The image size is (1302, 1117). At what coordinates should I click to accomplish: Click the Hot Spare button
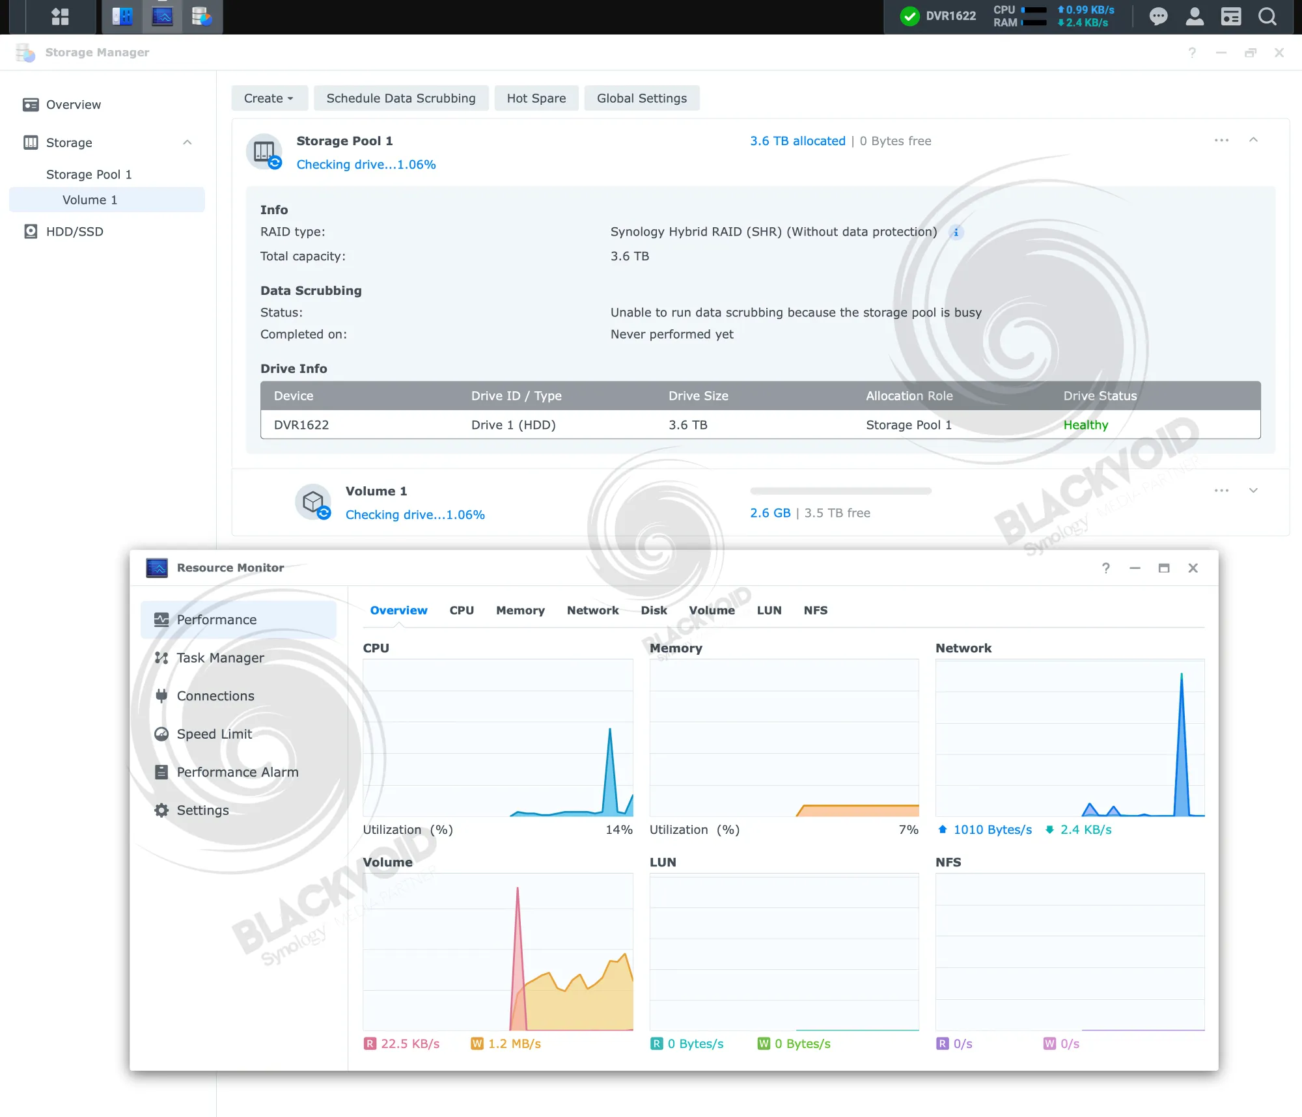point(536,98)
